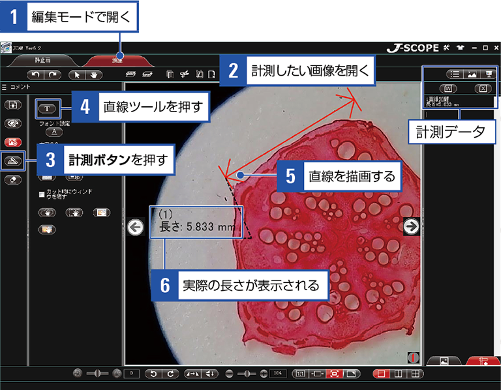Click the paint palette tool icon
Screen dimensions: 501x390
tap(13, 123)
